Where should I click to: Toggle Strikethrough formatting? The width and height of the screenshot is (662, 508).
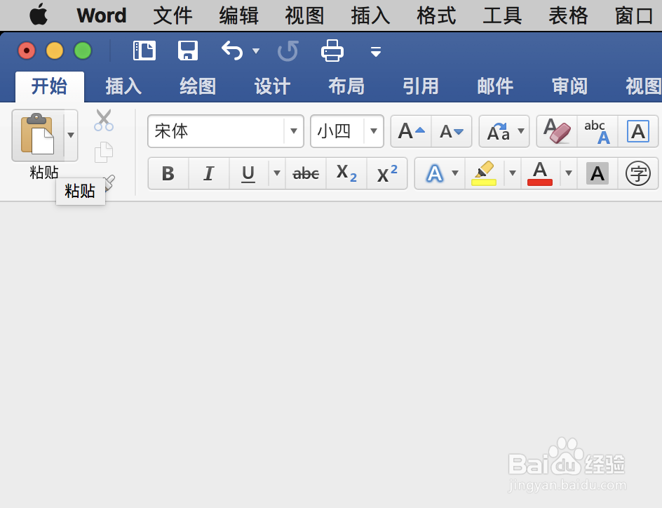(x=306, y=173)
